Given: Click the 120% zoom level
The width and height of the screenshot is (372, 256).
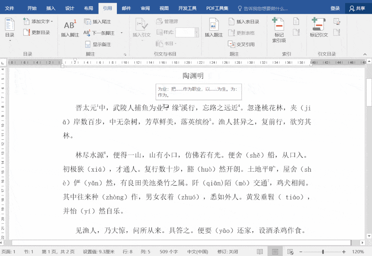Looking at the screenshot, I should tap(358, 252).
